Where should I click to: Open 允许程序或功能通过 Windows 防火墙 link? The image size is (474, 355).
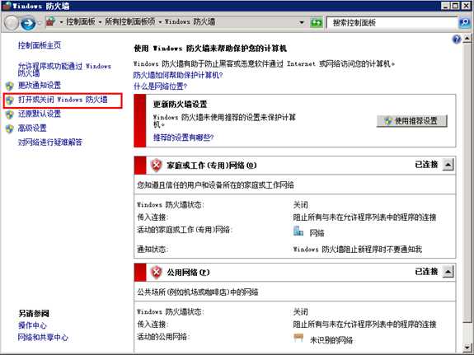pos(64,69)
